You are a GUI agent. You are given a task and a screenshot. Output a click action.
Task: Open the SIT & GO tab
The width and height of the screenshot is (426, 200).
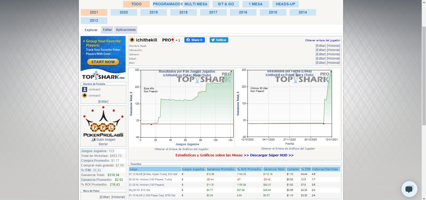tap(226, 4)
